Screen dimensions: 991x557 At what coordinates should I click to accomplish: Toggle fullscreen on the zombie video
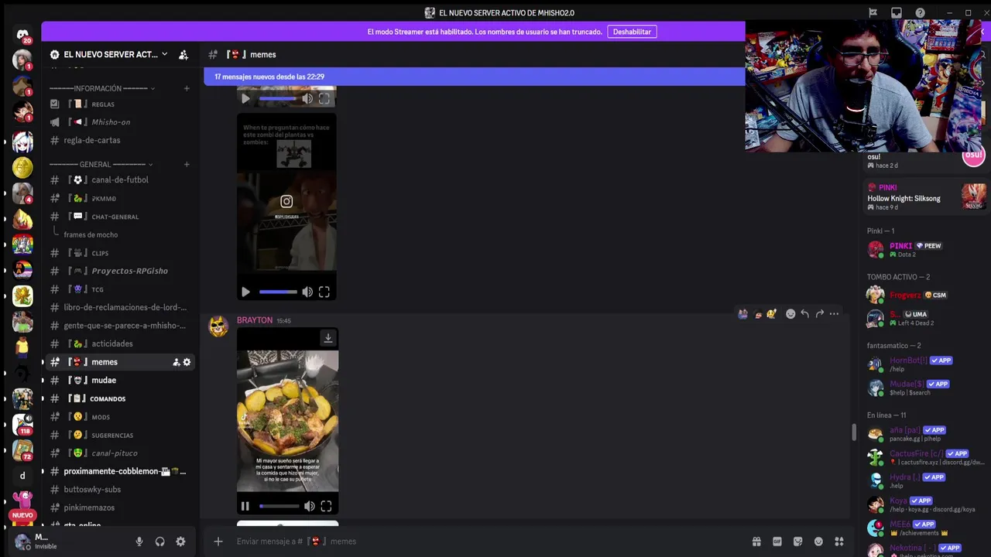324,292
